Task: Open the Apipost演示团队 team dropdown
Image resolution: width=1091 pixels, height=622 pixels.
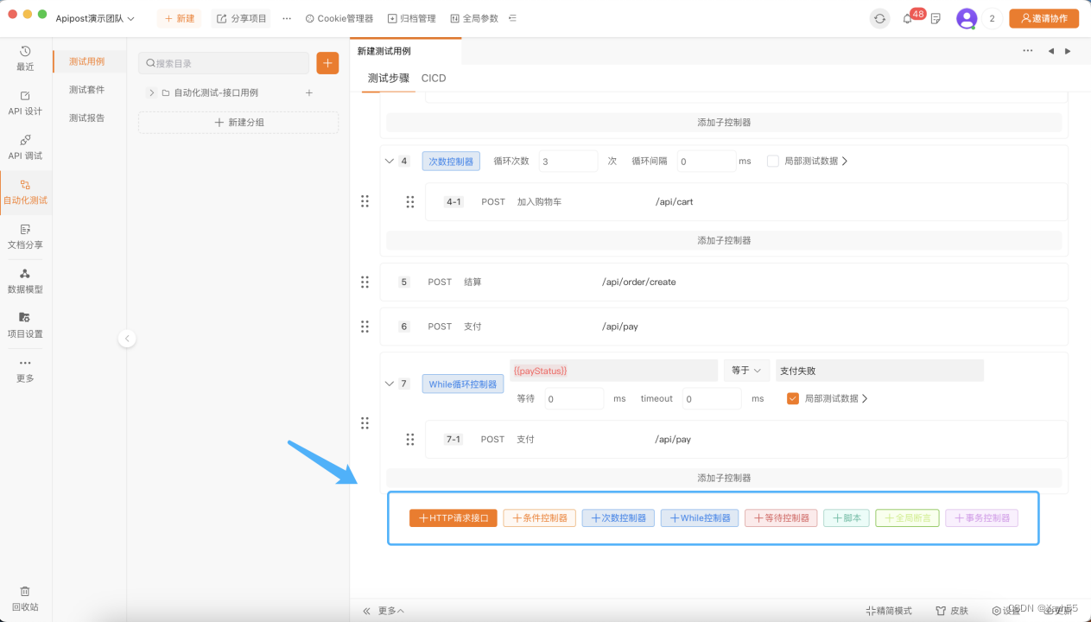Action: [x=95, y=18]
